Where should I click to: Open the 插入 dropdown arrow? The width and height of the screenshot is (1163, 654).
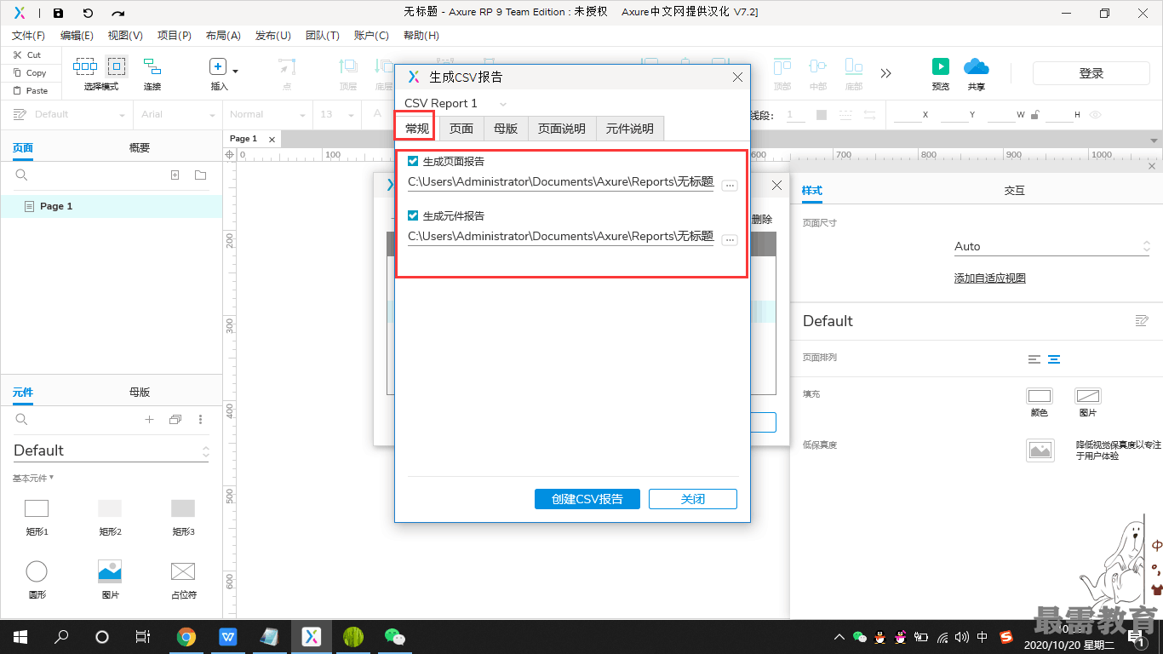236,72
